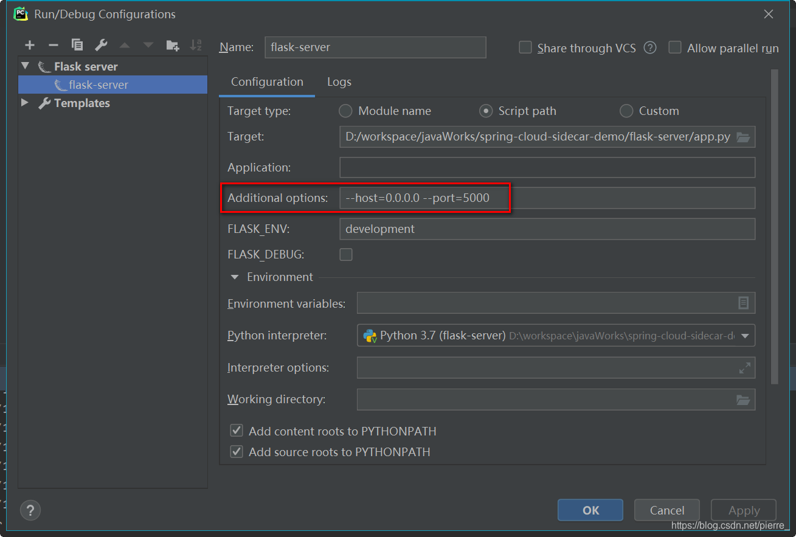Image resolution: width=796 pixels, height=537 pixels.
Task: Collapse the Environment section
Action: [235, 277]
